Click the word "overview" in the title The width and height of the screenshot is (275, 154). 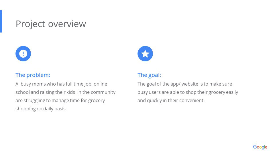pyautogui.click(x=67, y=24)
